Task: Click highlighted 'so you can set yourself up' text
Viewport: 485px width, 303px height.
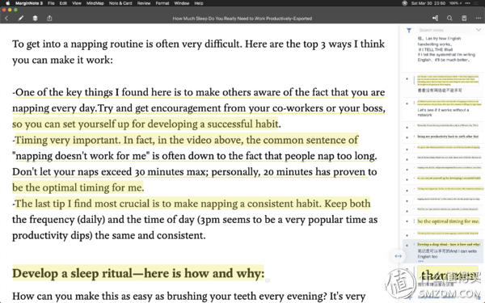Action: click(145, 124)
